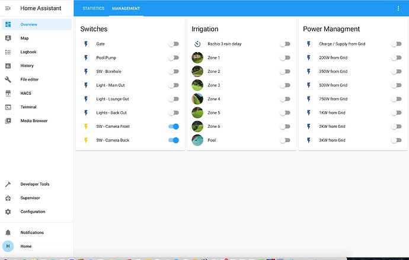The image size is (409, 260).
Task: Open the Light - Lounge Out entity
Action: pos(113,99)
